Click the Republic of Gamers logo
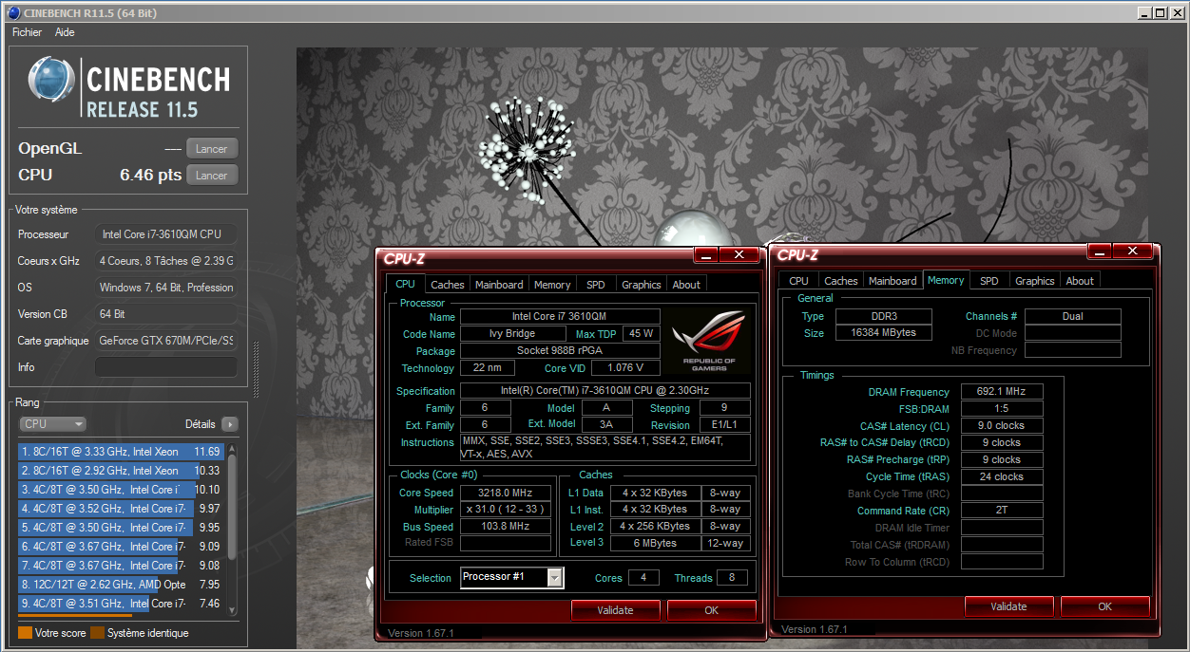This screenshot has height=652, width=1190. 709,340
